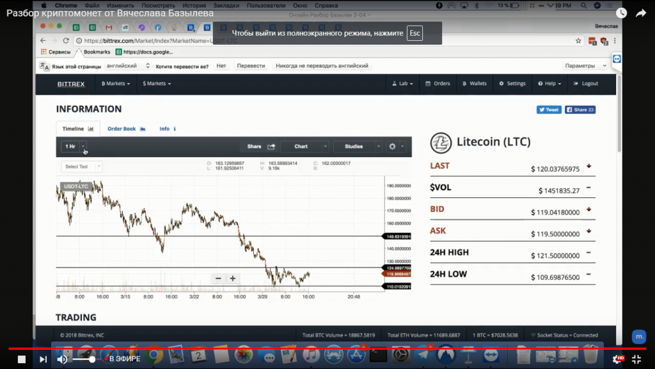The height and width of the screenshot is (369, 655).
Task: Expand the $ Markets dropdown
Action: coord(157,84)
